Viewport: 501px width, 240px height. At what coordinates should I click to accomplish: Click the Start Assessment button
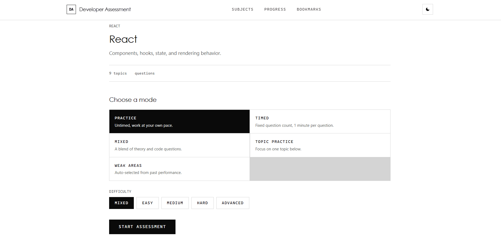142,227
